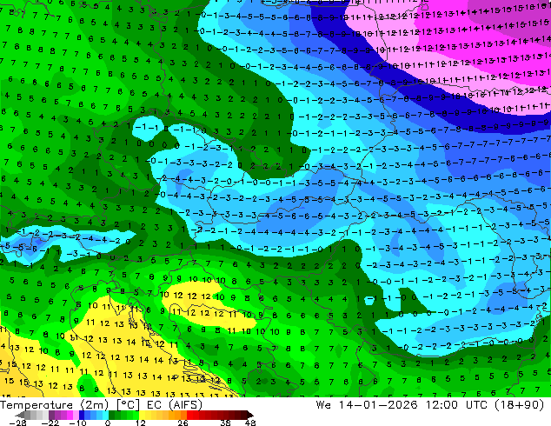
Task: Click the '48' label under the color scale
Action: click(x=250, y=423)
